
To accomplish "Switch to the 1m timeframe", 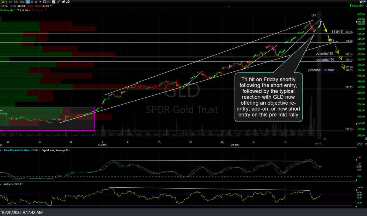I will click(11, 2).
